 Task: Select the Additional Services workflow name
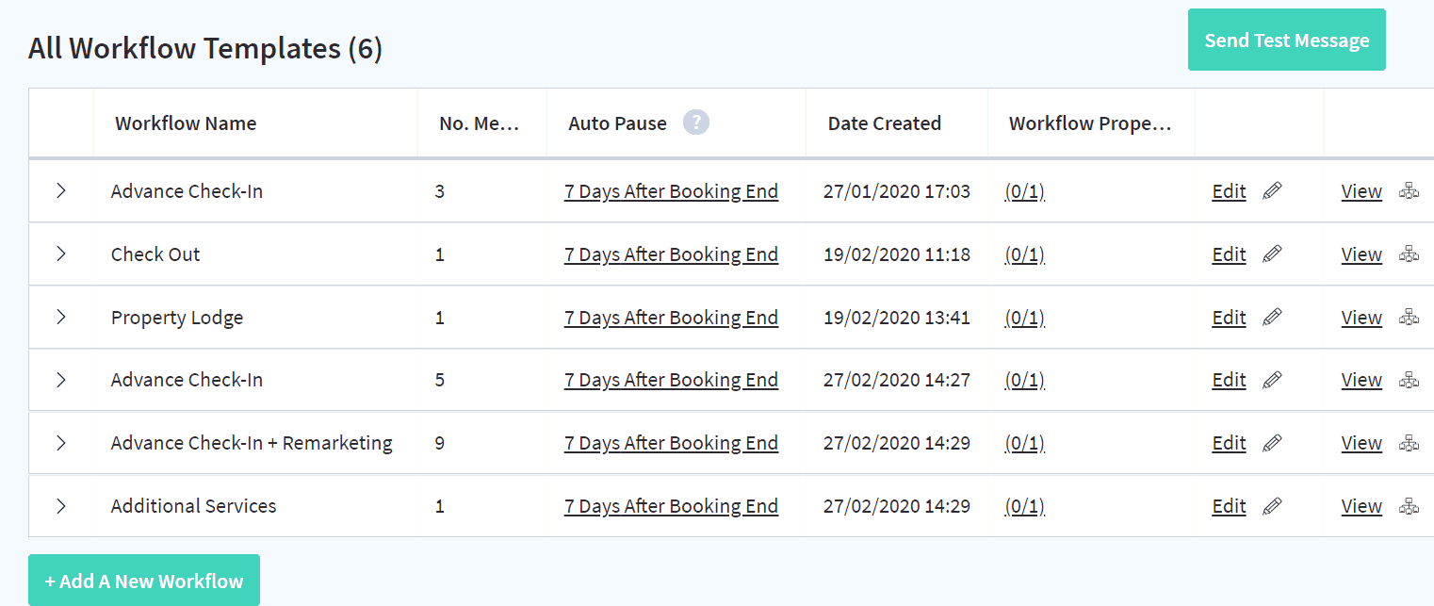click(193, 506)
